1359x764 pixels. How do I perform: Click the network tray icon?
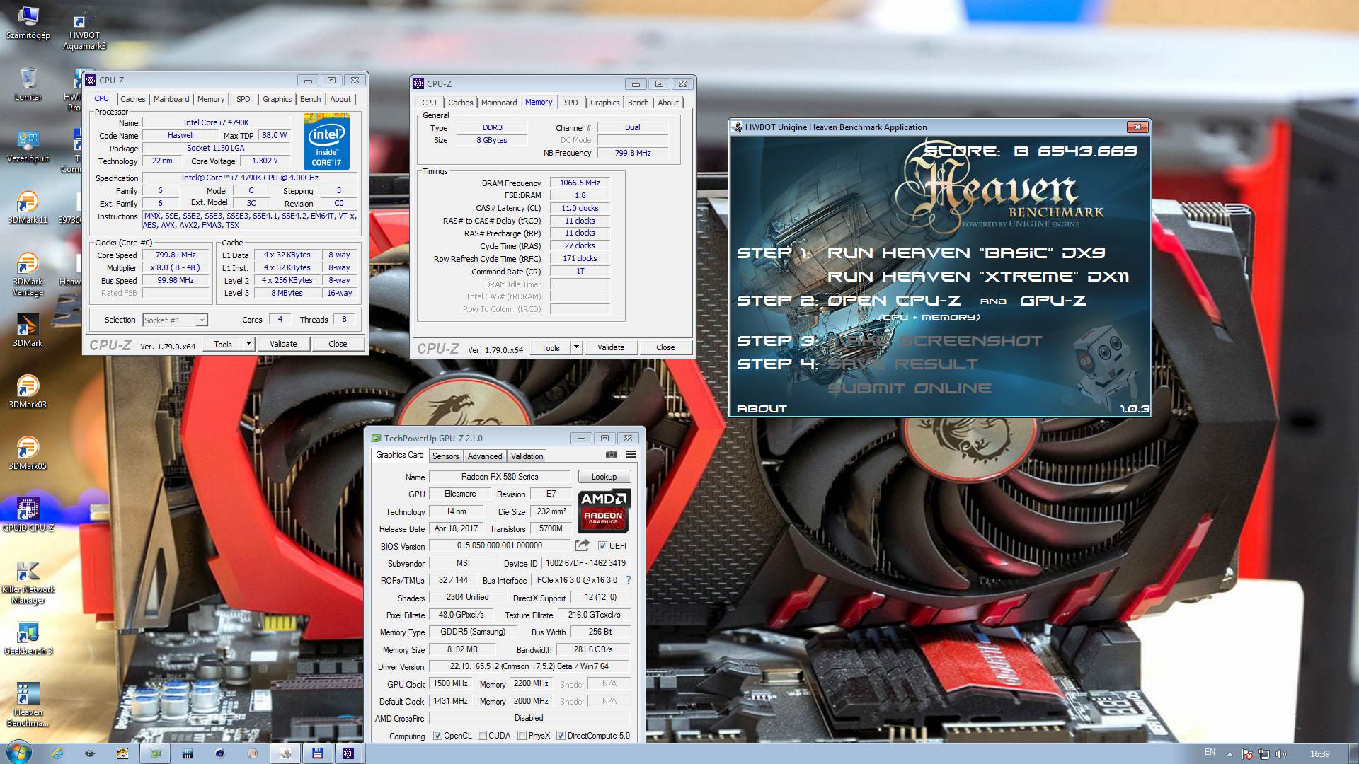tap(1263, 754)
